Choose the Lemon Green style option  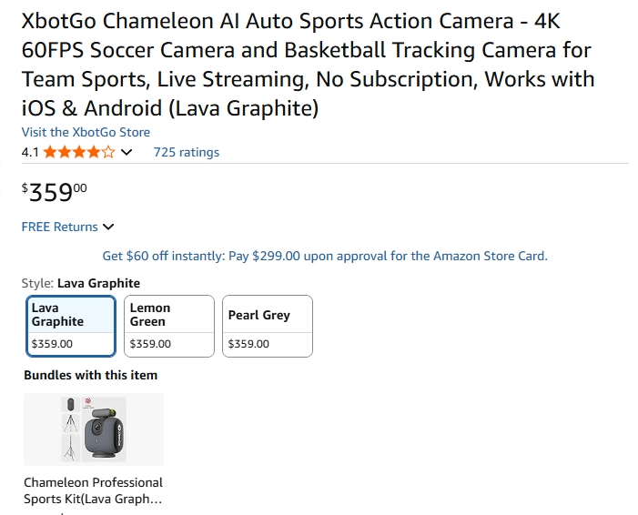168,326
